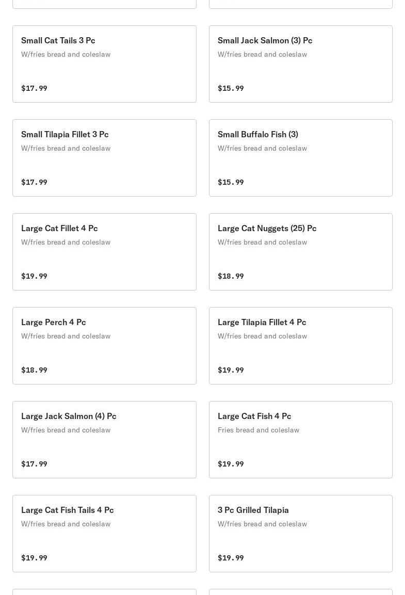Click the $15.99 price of Small Buffalo Fish
405x595 pixels.
pyautogui.click(x=231, y=182)
